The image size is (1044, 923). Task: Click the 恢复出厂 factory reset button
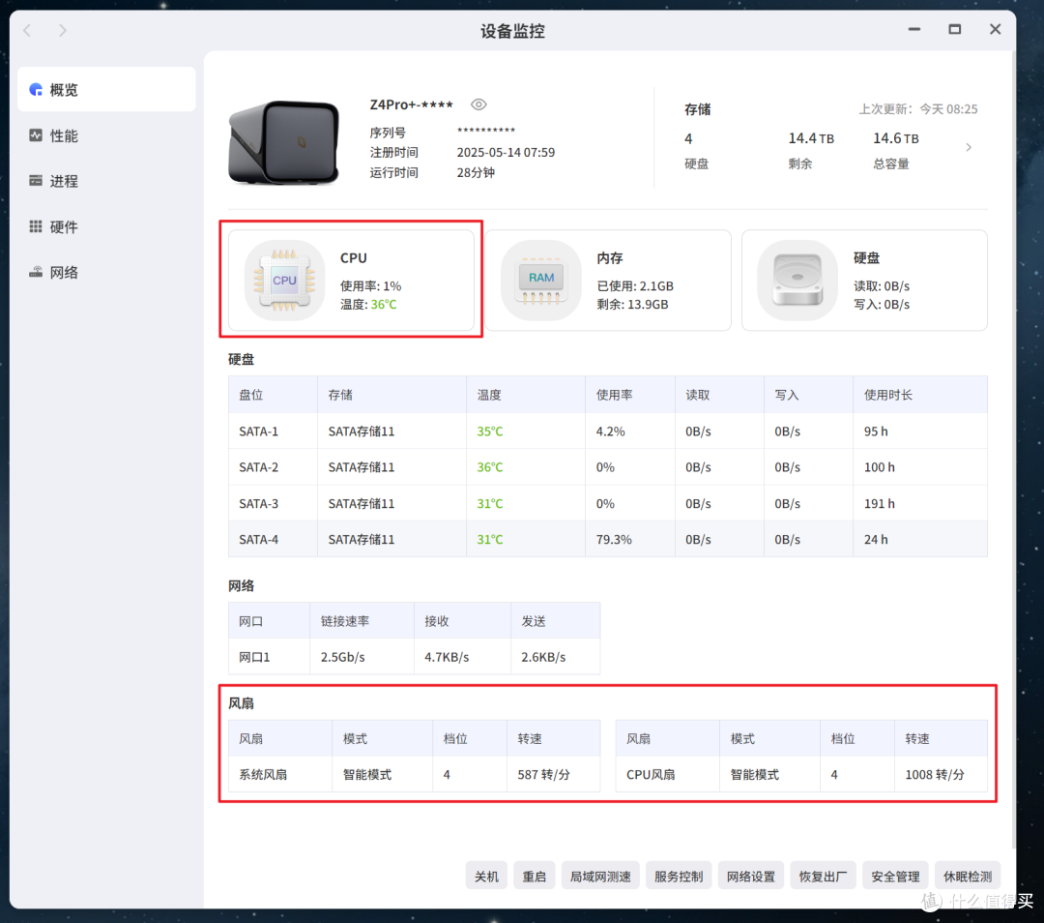click(823, 876)
